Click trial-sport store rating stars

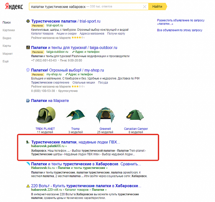pyautogui.click(x=78, y=37)
